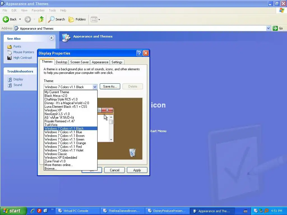Screen dimensions: 287x215
Task: Open High Contrast link
Action: click(x=23, y=58)
